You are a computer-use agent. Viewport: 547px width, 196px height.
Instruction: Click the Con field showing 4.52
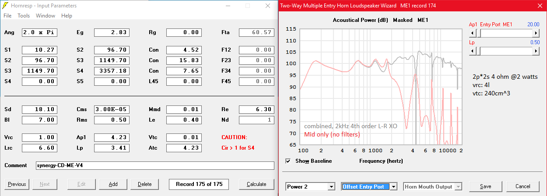[x=184, y=50]
